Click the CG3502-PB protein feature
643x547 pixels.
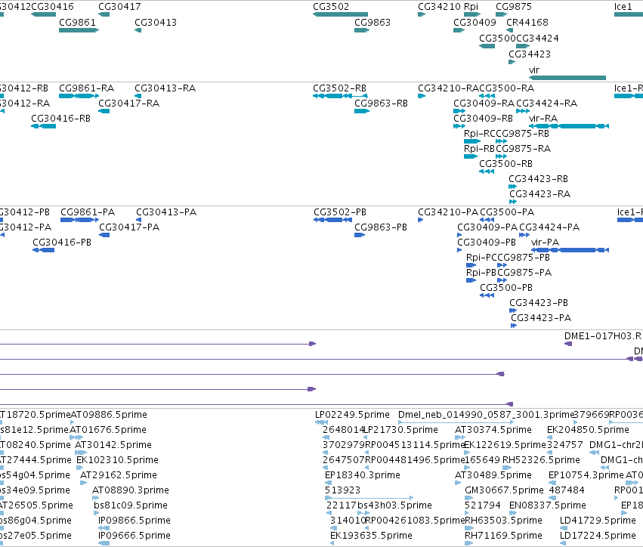332,220
